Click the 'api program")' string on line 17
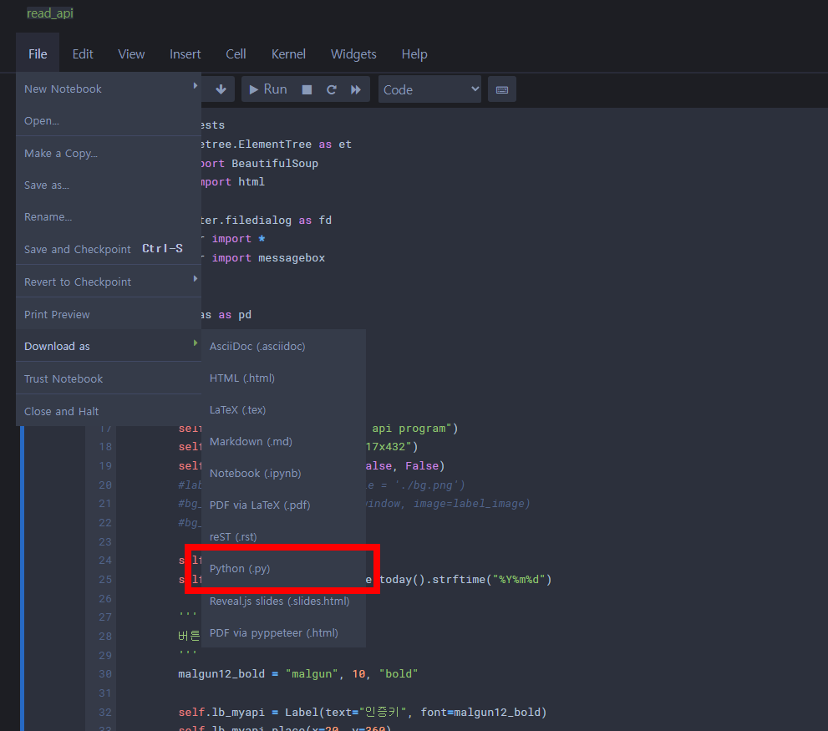The height and width of the screenshot is (731, 828). click(x=415, y=429)
